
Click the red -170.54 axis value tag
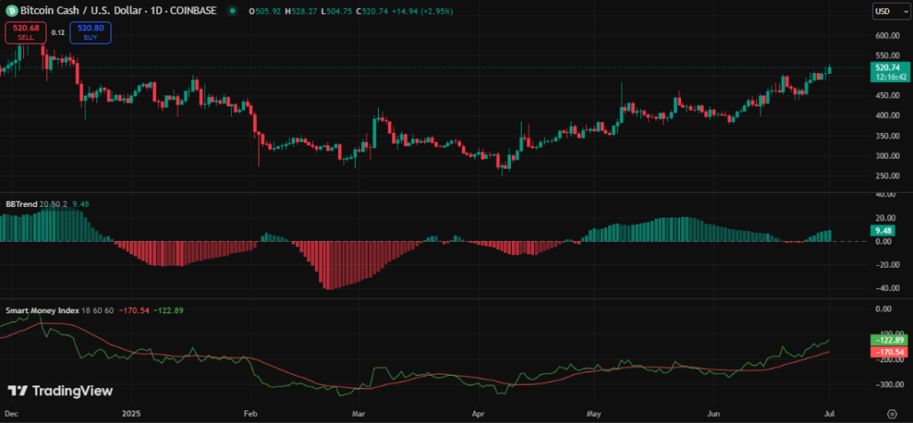888,352
